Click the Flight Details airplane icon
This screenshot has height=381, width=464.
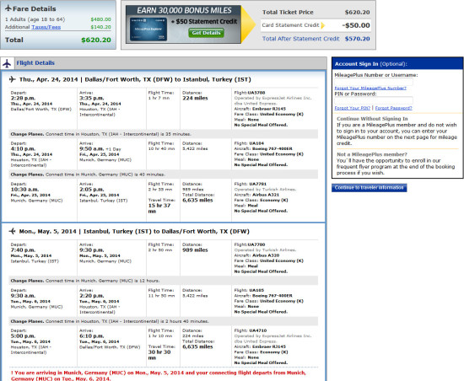pyautogui.click(x=7, y=63)
